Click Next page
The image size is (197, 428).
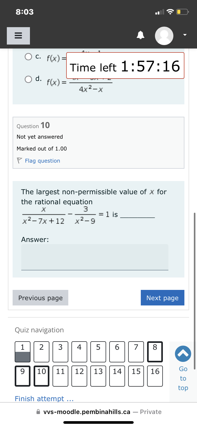coord(162,298)
